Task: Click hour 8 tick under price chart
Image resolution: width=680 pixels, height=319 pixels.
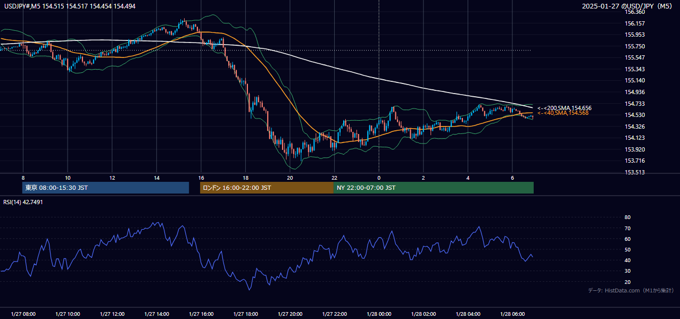Action: coord(23,178)
